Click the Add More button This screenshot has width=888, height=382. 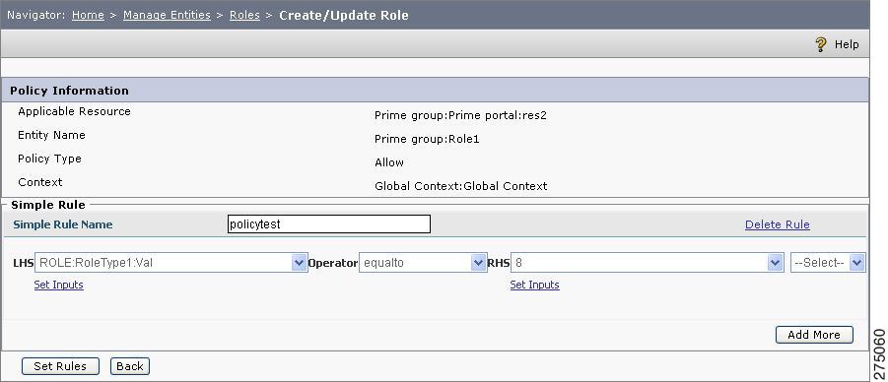(814, 335)
